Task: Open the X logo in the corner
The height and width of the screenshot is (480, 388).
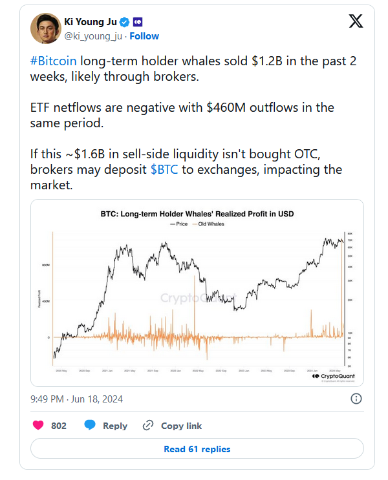Action: pyautogui.click(x=356, y=21)
